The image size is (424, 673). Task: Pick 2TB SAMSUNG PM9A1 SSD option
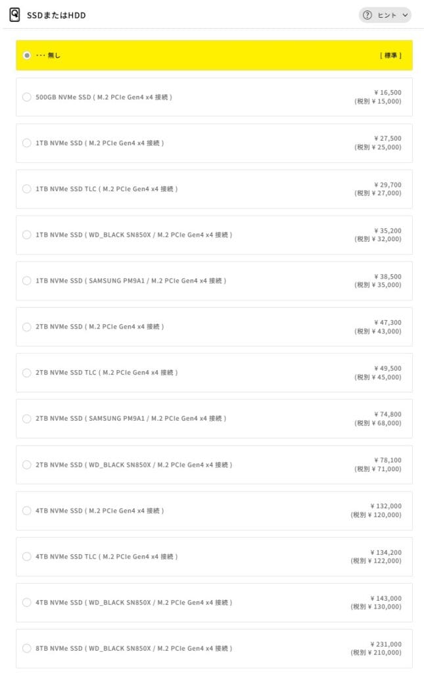click(27, 419)
